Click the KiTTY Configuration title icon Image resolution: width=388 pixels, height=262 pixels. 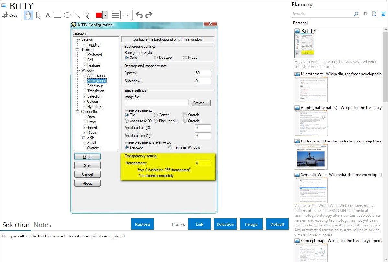point(74,25)
